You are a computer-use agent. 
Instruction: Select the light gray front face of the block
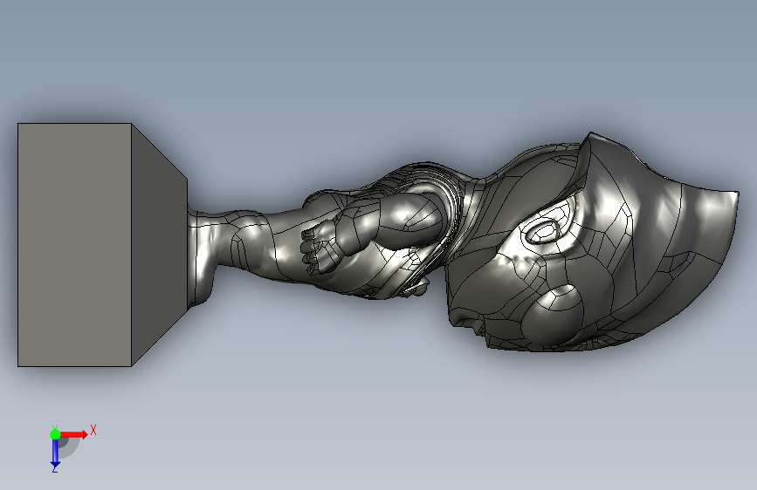pos(74,244)
